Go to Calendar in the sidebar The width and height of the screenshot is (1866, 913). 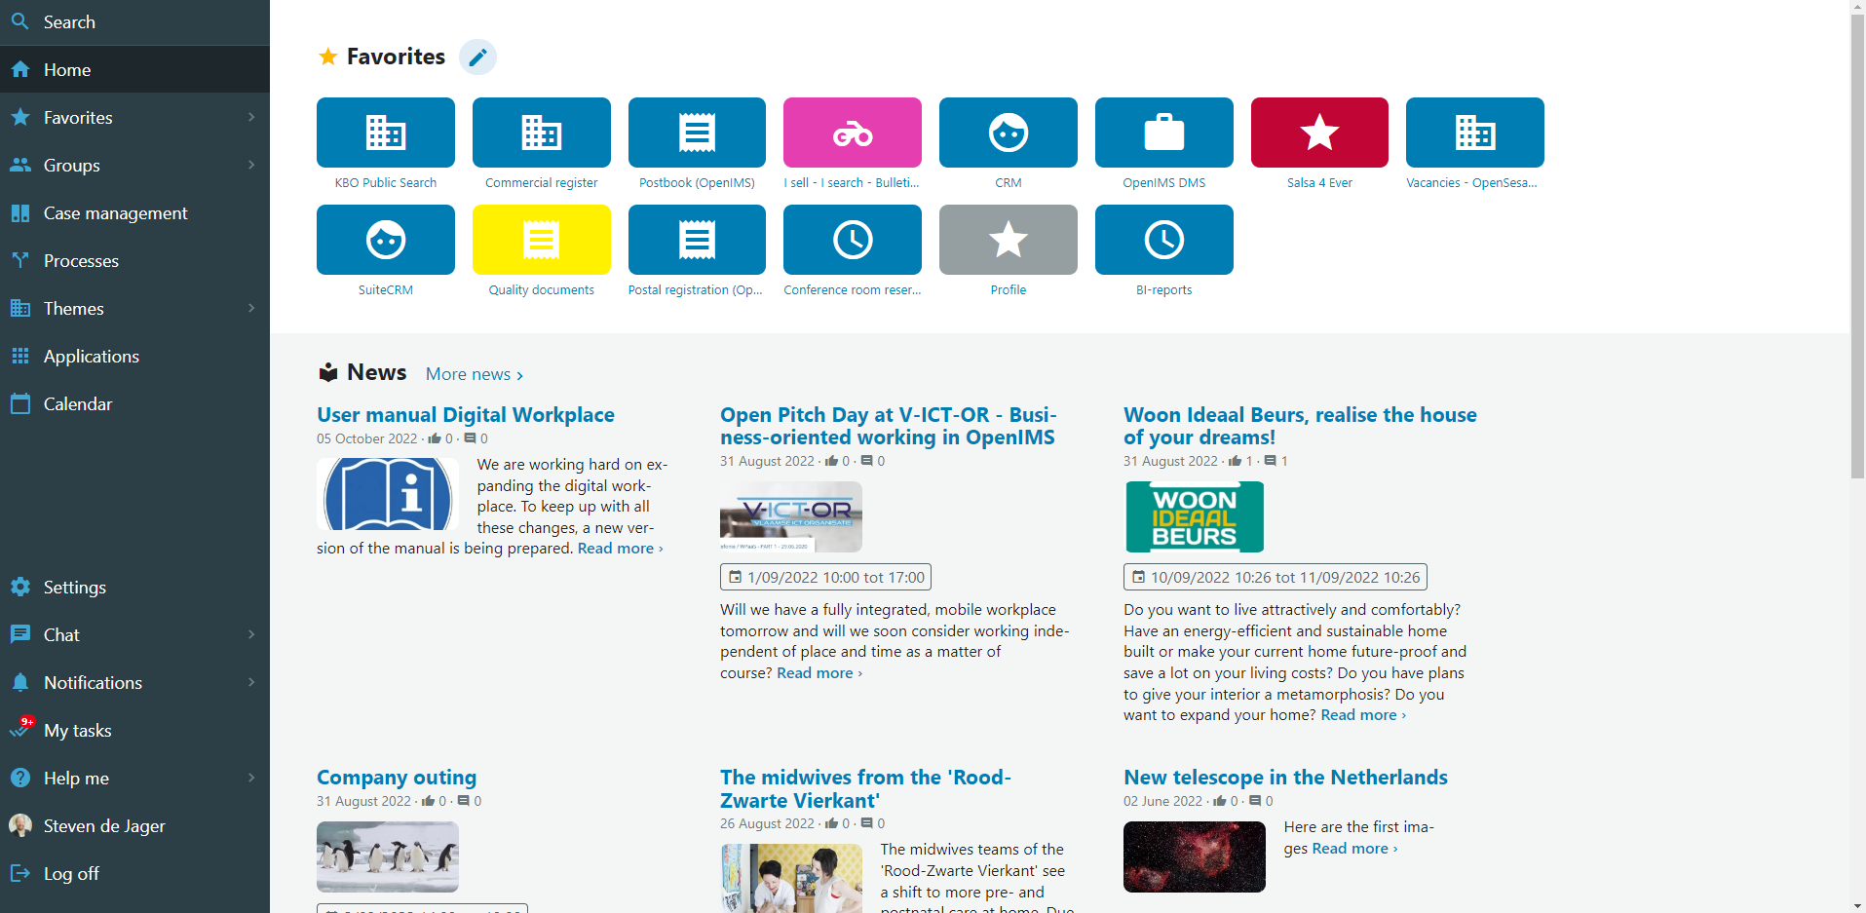click(x=77, y=404)
